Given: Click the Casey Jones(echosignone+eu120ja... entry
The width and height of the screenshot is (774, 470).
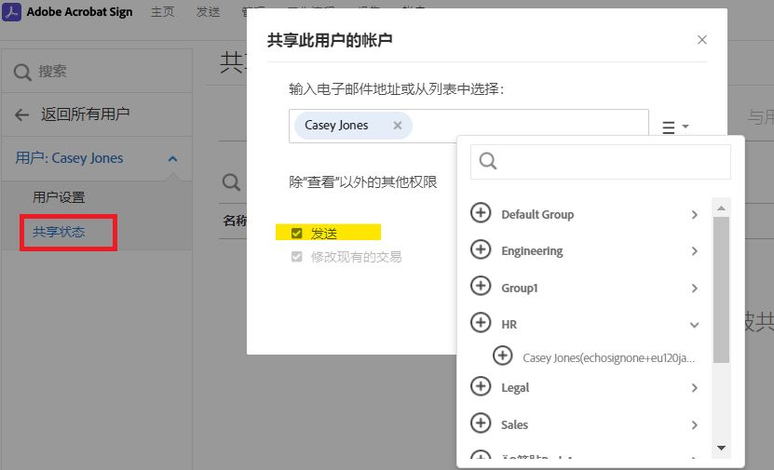Looking at the screenshot, I should 608,357.
